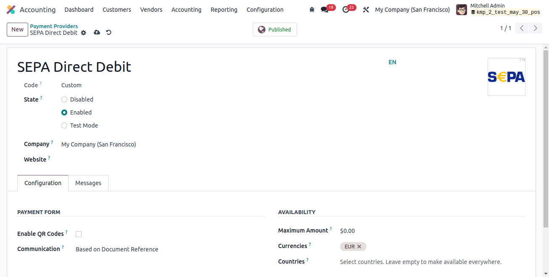Image resolution: width=549 pixels, height=277 pixels.
Task: Click the Website help question mark
Action: [x=49, y=158]
